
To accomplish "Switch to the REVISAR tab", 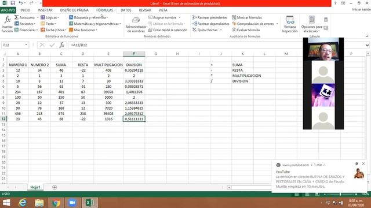I will [x=145, y=10].
